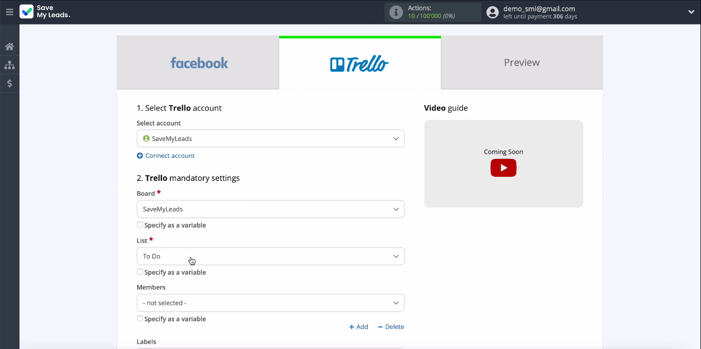Check Specify as a variable under List
The width and height of the screenshot is (701, 349).
pyautogui.click(x=140, y=272)
